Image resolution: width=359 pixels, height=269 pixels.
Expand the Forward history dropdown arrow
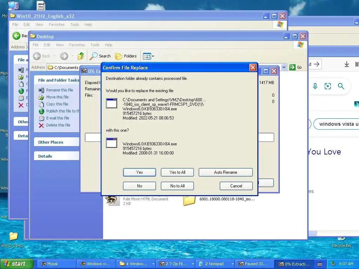tap(72, 56)
